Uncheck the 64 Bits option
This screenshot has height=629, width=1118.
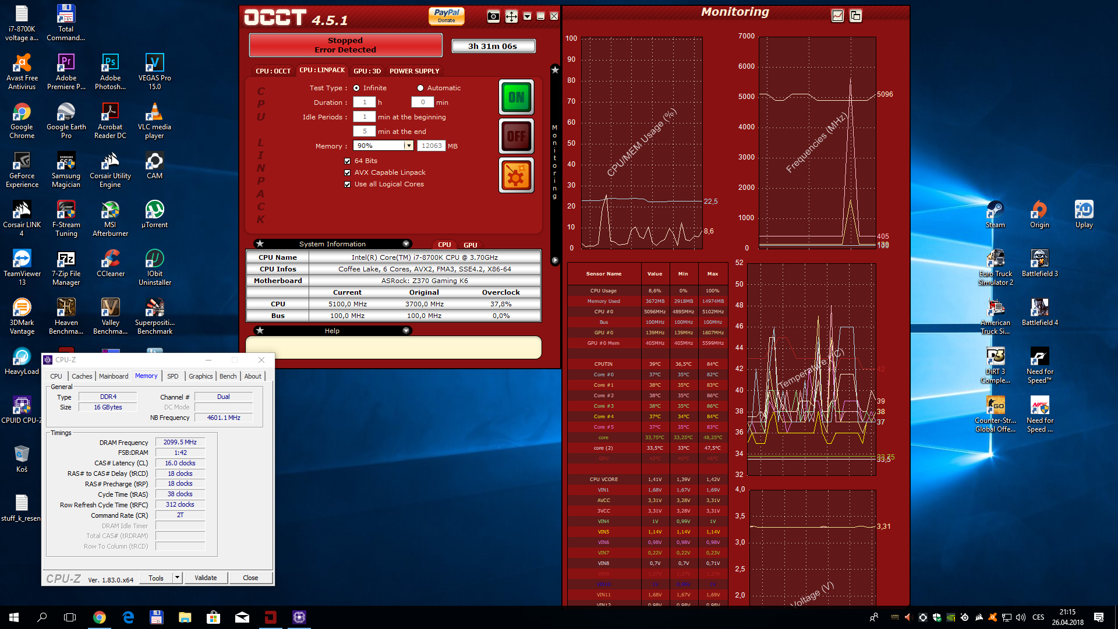(348, 161)
